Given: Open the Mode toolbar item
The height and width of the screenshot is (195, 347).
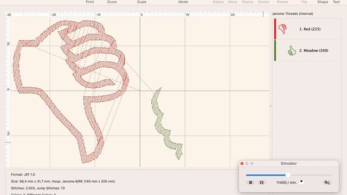Looking at the screenshot, I should tap(183, 2).
